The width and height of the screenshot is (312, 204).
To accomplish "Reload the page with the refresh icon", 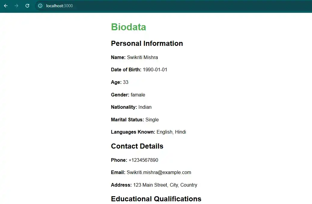I will tap(27, 6).
